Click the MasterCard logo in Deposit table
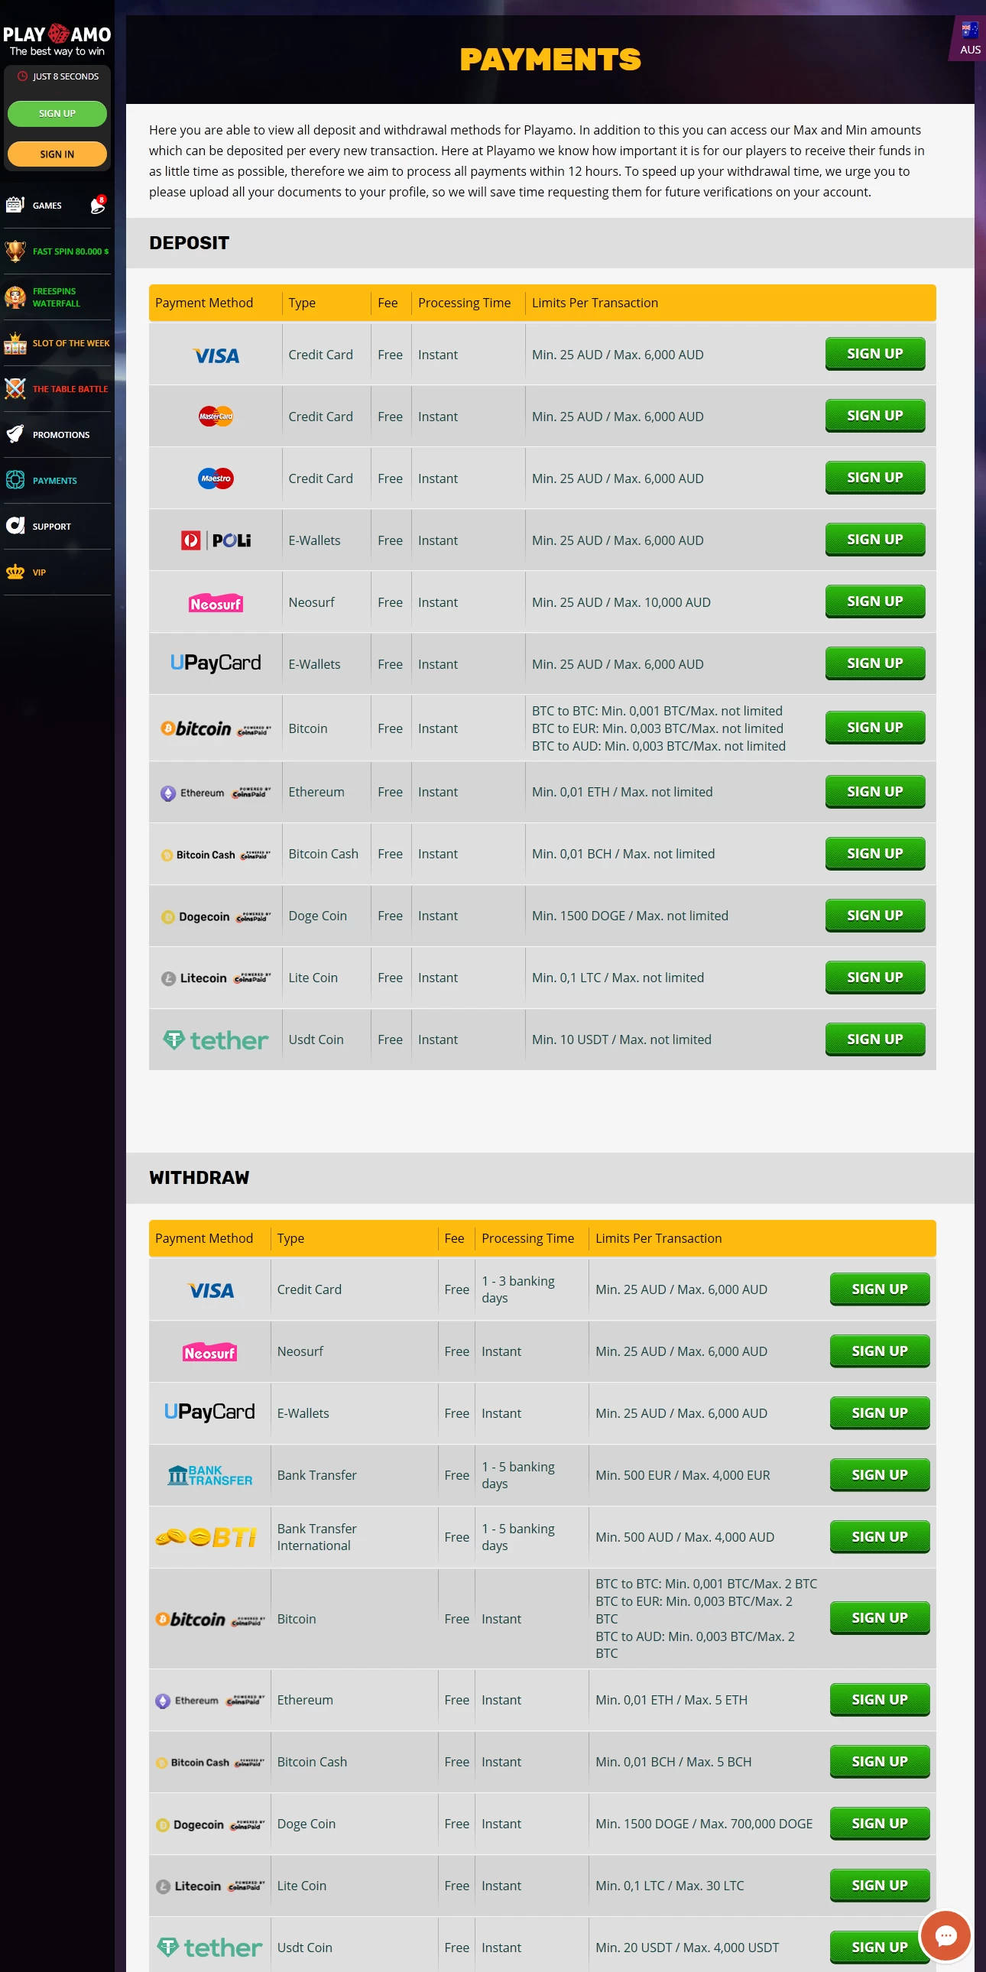This screenshot has height=1972, width=986. coord(216,417)
